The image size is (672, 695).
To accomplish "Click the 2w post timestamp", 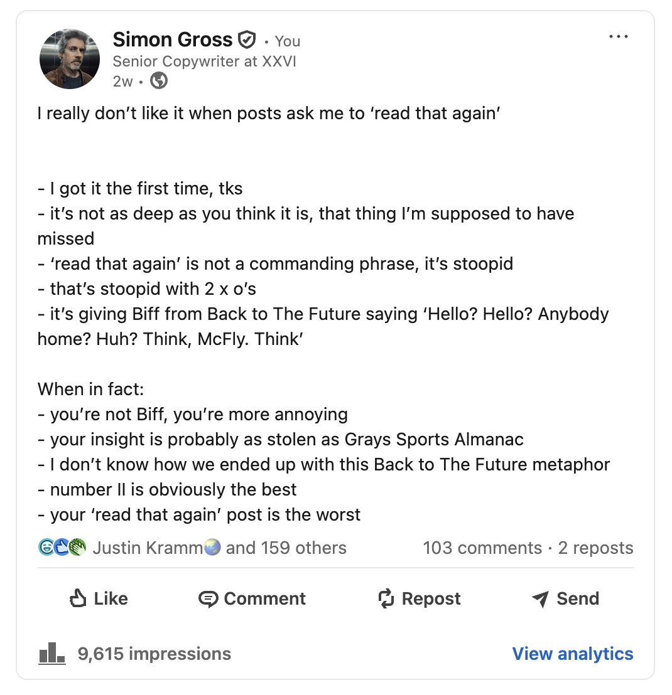I will click(122, 81).
